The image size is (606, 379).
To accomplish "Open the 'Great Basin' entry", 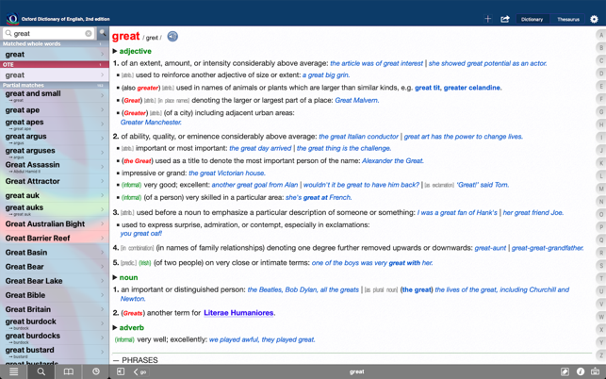I will (x=55, y=253).
